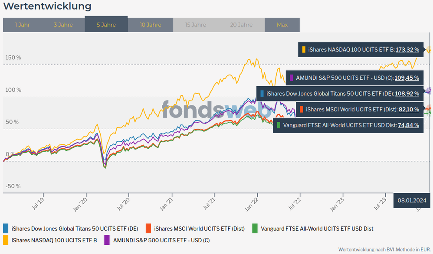433x254 pixels.
Task: Click the orange legend square for iShares MSCI World
Action: click(148, 228)
